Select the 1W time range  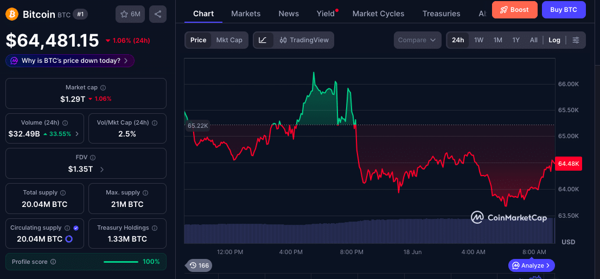[x=478, y=40]
